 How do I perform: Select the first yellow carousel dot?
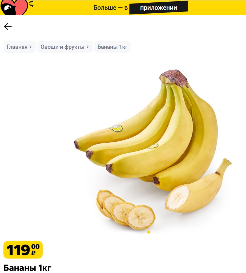click(149, 232)
